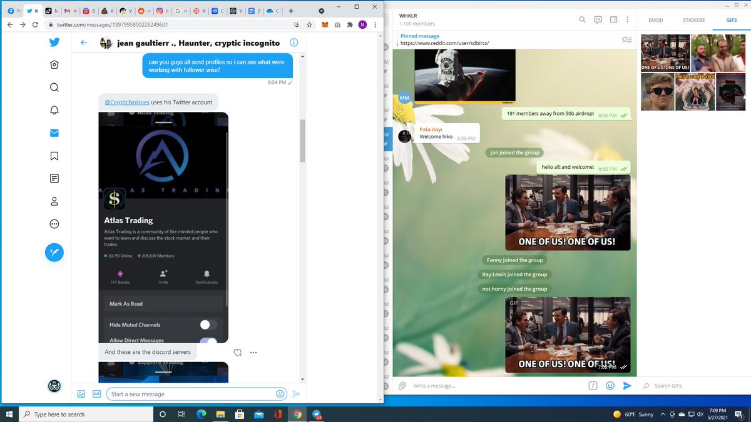This screenshot has width=751, height=422.
Task: Click the blue compose Tweet button
Action: (x=54, y=252)
